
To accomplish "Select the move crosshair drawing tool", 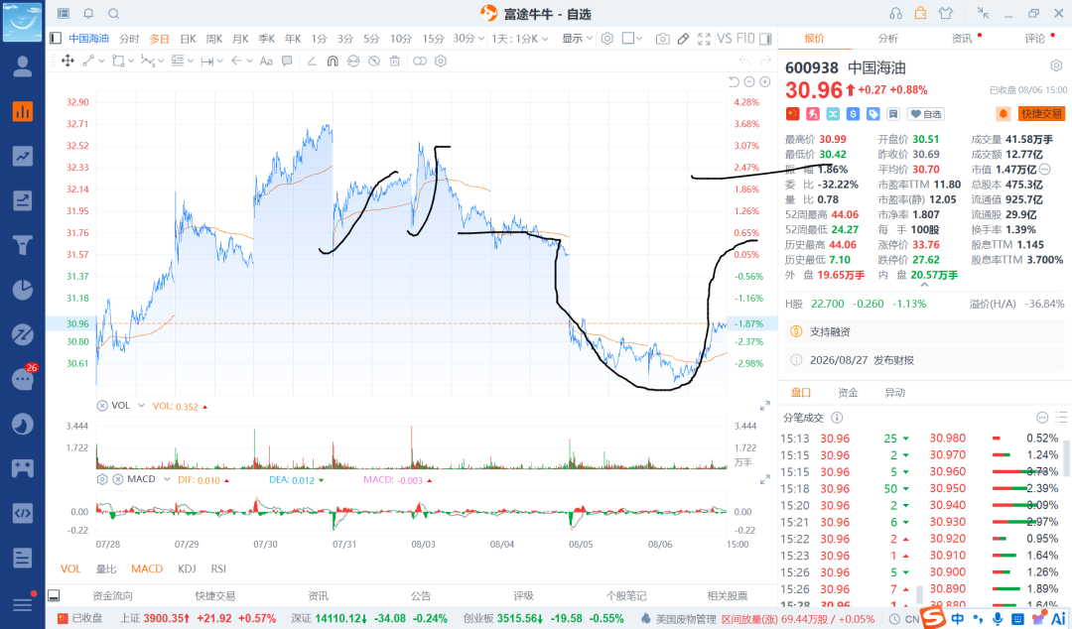I will 67,61.
